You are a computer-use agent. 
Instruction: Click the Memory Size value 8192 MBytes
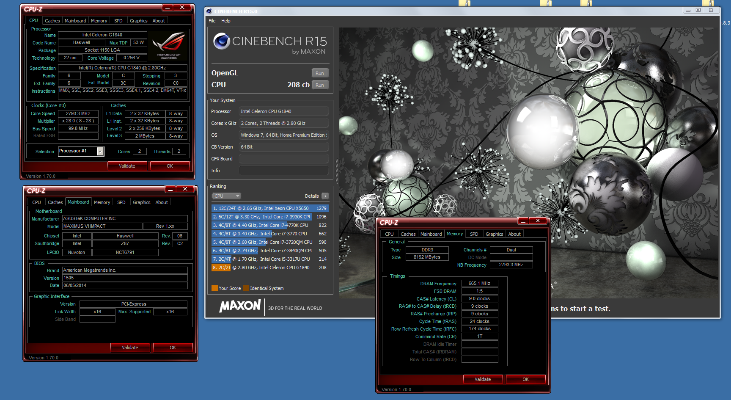tap(427, 257)
